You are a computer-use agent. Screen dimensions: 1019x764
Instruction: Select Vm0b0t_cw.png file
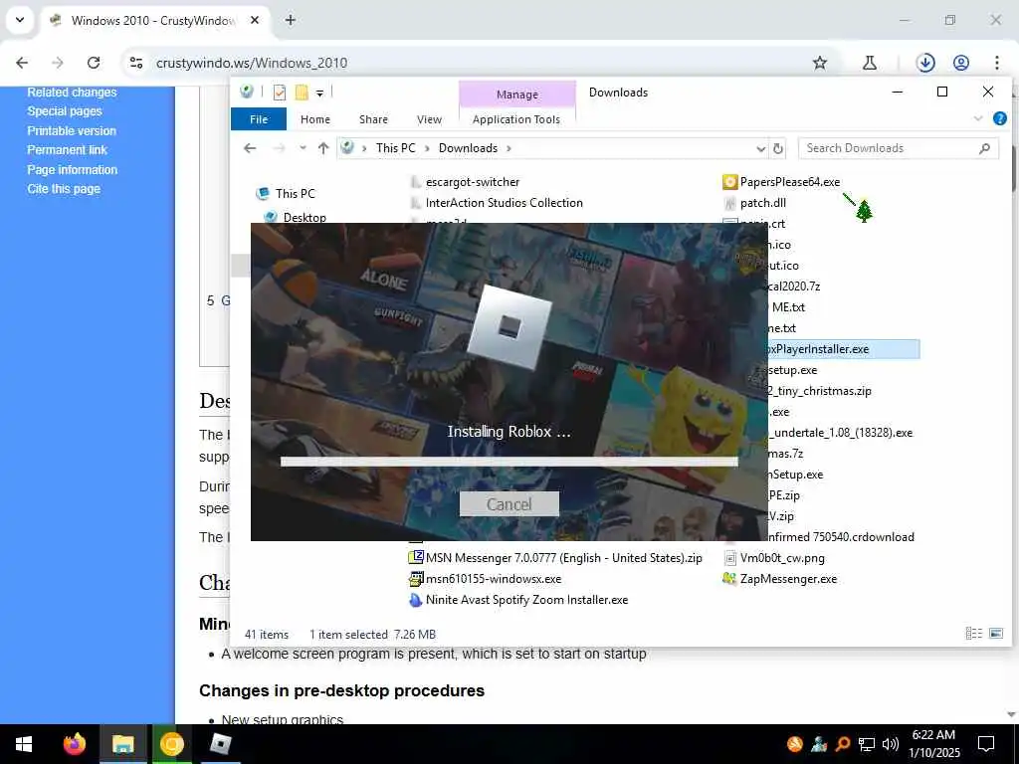pyautogui.click(x=782, y=558)
